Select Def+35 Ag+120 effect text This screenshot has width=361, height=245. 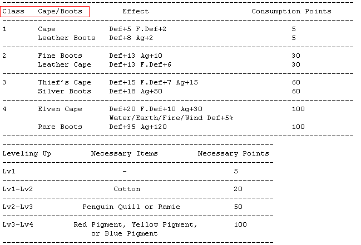tap(138, 127)
